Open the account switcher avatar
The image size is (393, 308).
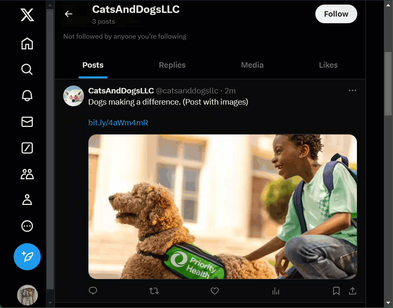point(27,295)
